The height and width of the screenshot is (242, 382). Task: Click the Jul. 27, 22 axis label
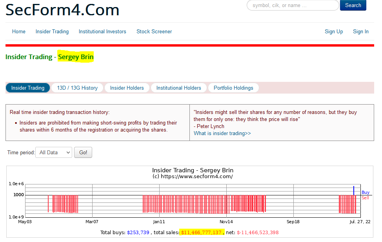tap(360, 222)
